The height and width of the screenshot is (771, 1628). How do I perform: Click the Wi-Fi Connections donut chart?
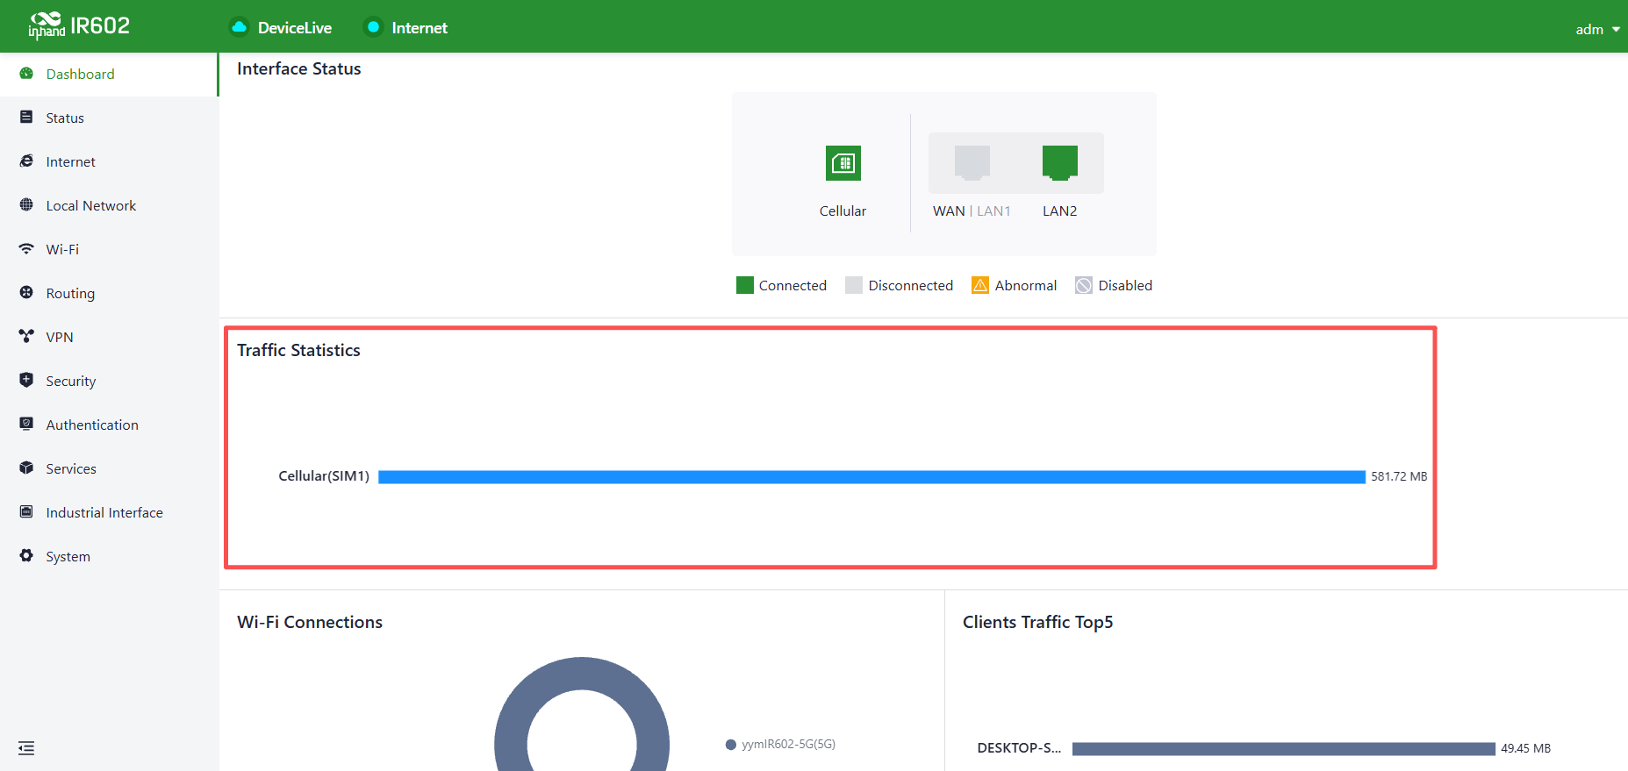point(582,714)
